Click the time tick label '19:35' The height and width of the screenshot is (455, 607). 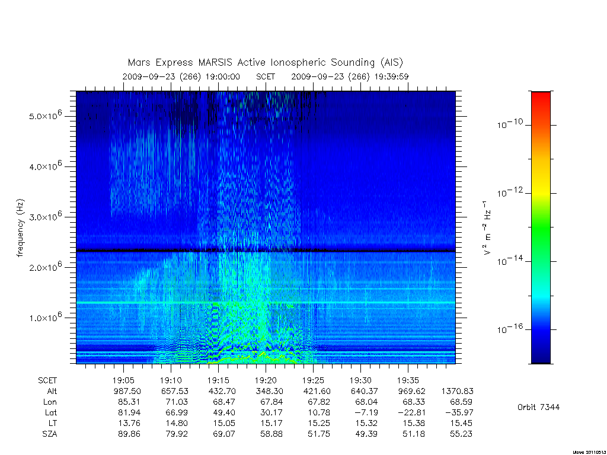[408, 380]
